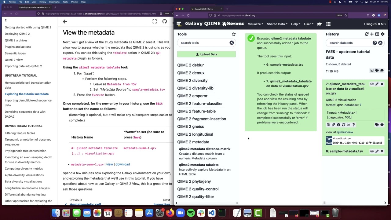Edit attributes of dataset 7 with pencil

click(x=377, y=84)
